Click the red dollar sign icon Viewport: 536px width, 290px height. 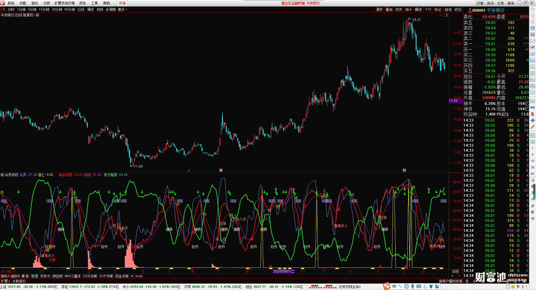[x=532, y=114]
